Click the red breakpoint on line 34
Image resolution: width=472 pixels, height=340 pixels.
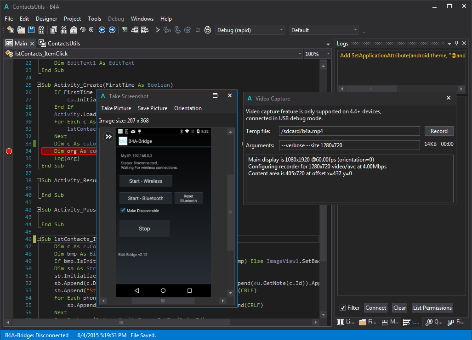[x=9, y=151]
